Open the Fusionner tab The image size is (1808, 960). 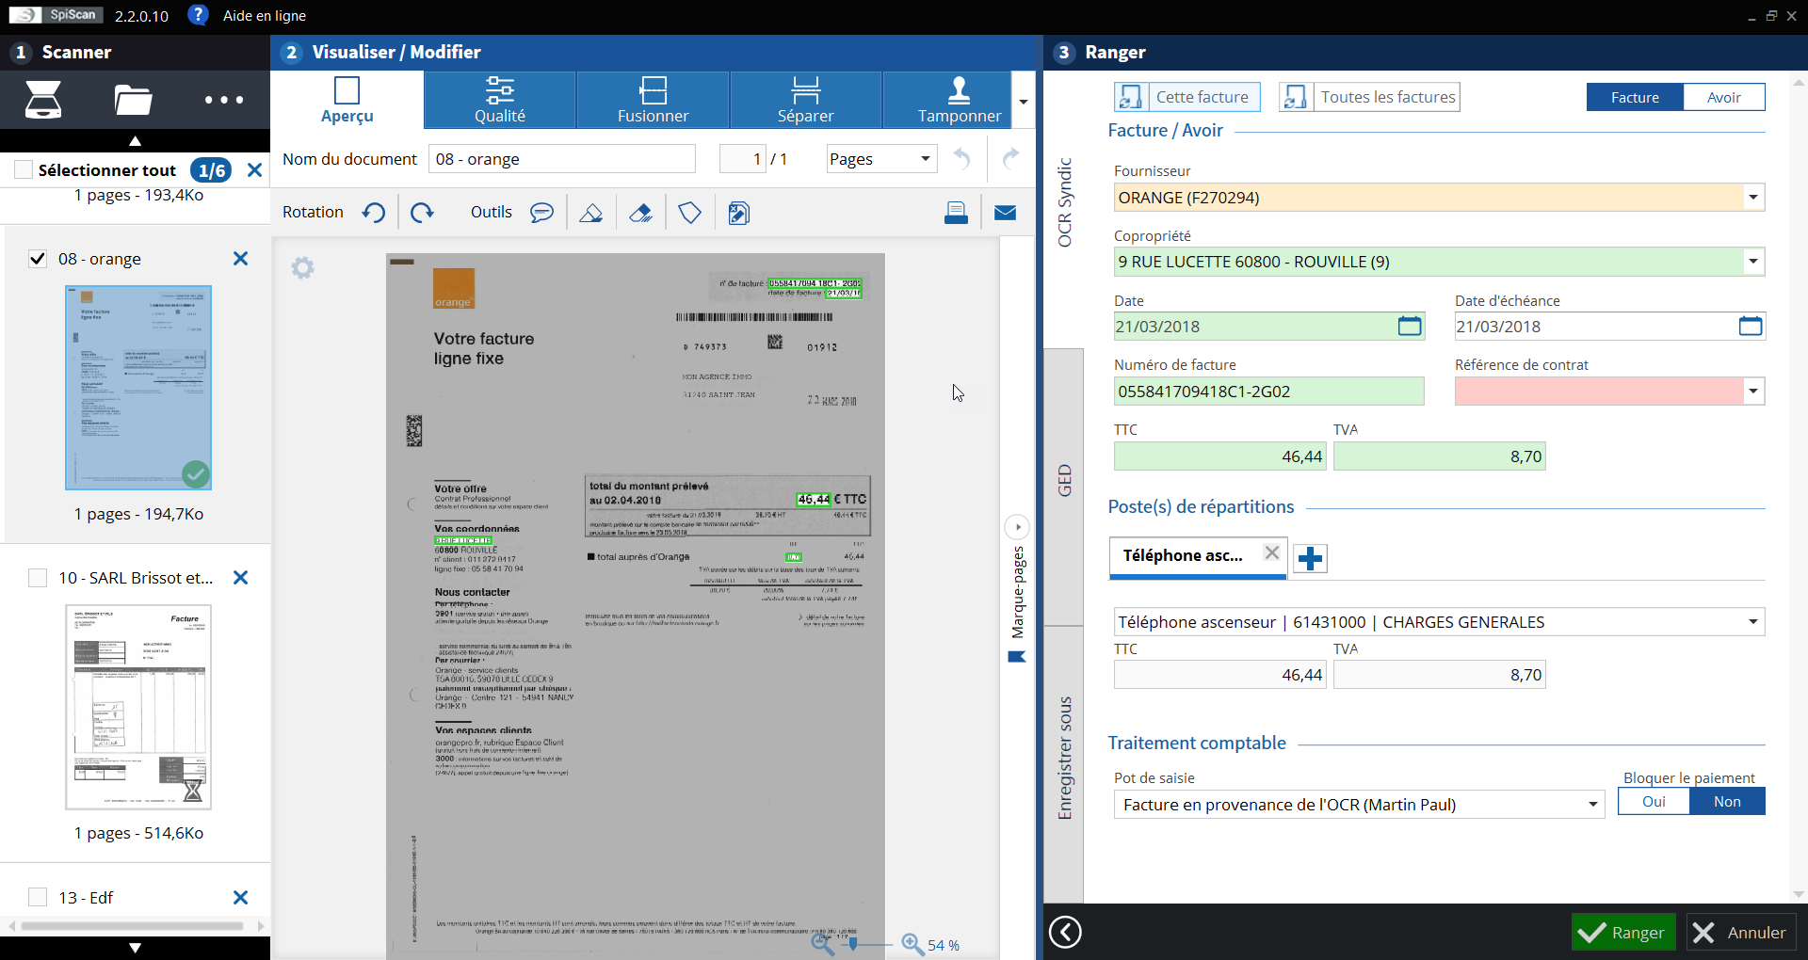pos(653,100)
